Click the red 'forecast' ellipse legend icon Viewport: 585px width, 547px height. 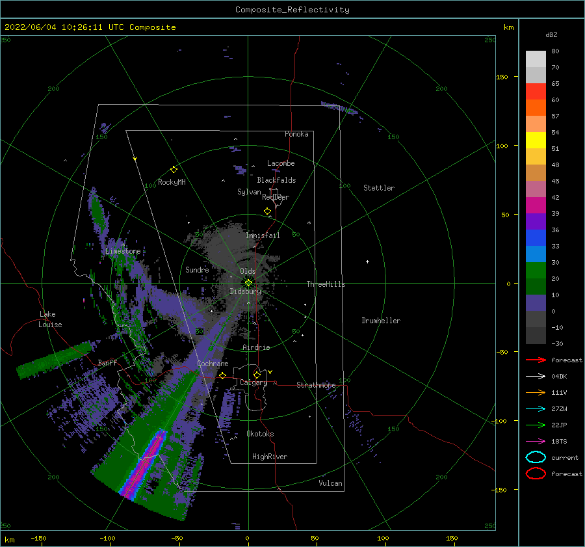coord(536,474)
